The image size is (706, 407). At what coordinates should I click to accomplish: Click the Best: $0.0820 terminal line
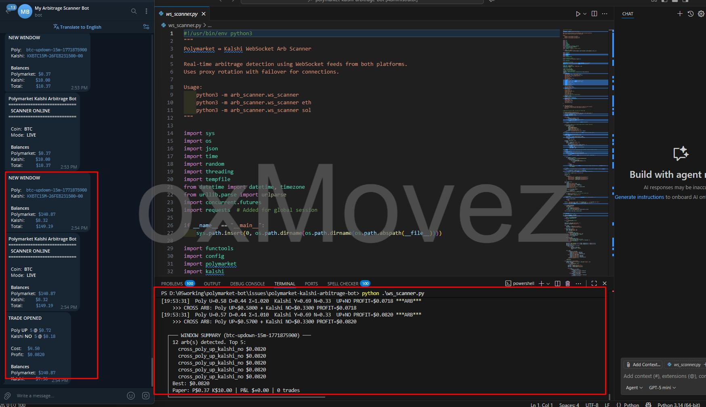coord(191,384)
